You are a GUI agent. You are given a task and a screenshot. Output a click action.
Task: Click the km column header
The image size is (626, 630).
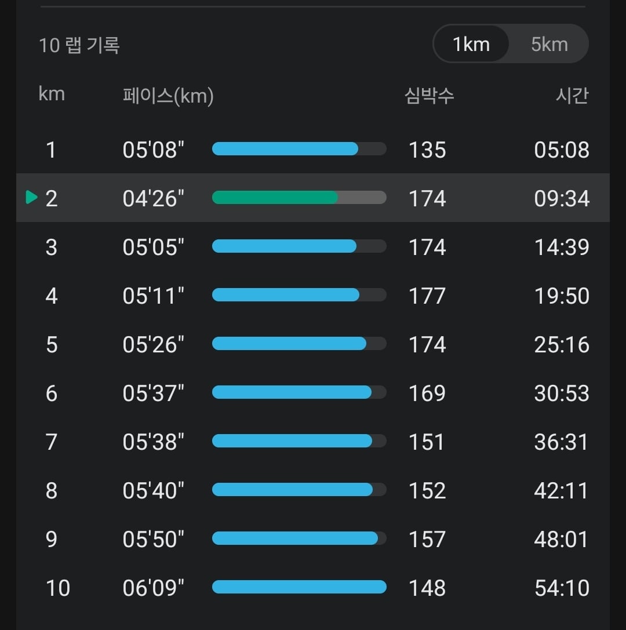52,94
